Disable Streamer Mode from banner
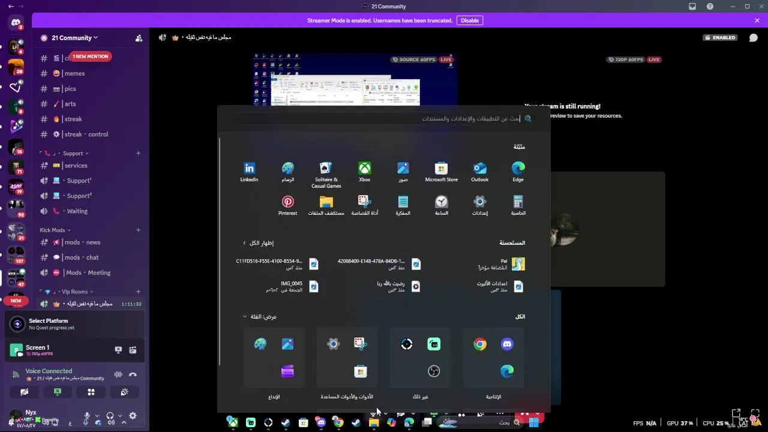This screenshot has height=432, width=768. point(470,20)
